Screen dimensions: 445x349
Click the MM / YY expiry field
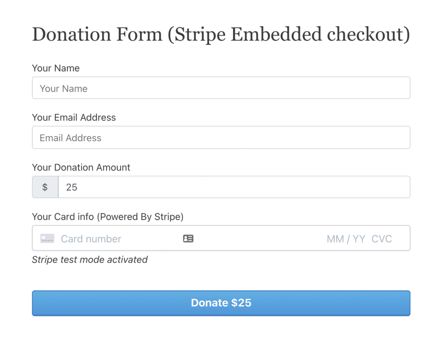point(346,239)
